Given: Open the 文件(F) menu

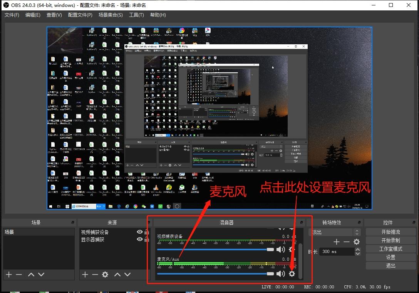Looking at the screenshot, I should coord(12,15).
